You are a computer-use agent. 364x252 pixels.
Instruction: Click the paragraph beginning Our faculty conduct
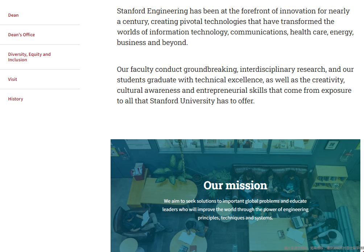[235, 85]
